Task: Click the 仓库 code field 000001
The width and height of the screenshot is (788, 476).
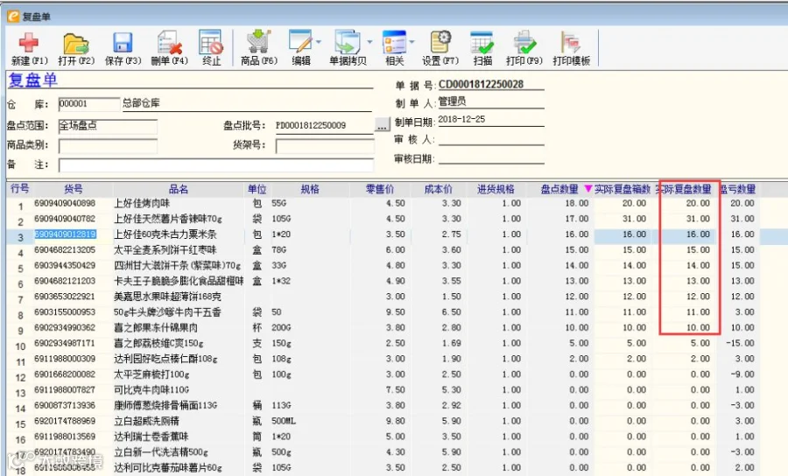Action: (89, 104)
